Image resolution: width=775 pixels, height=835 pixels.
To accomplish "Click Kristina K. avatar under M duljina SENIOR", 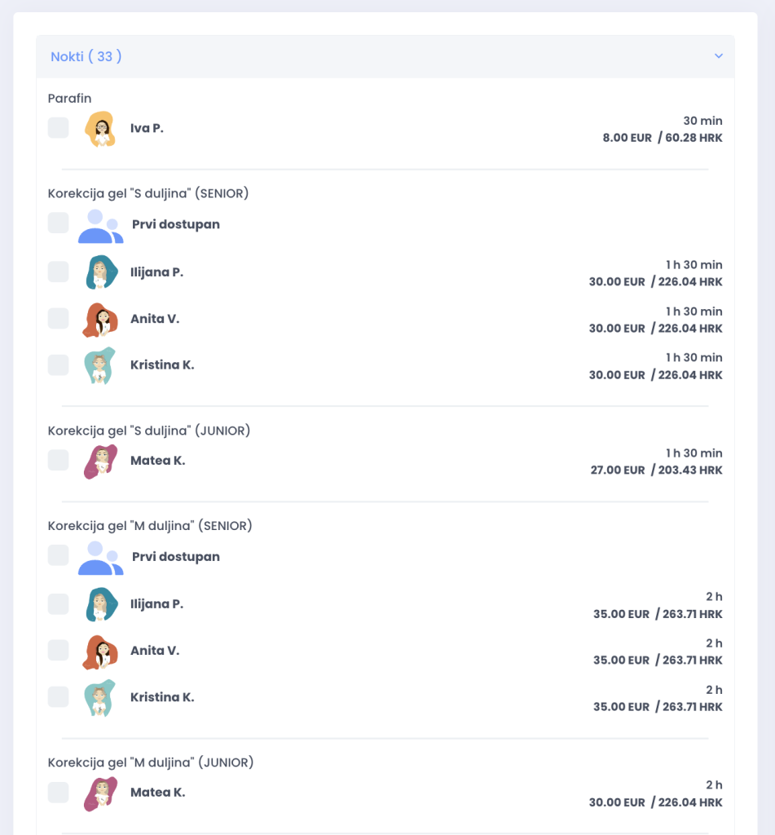I will click(x=100, y=698).
